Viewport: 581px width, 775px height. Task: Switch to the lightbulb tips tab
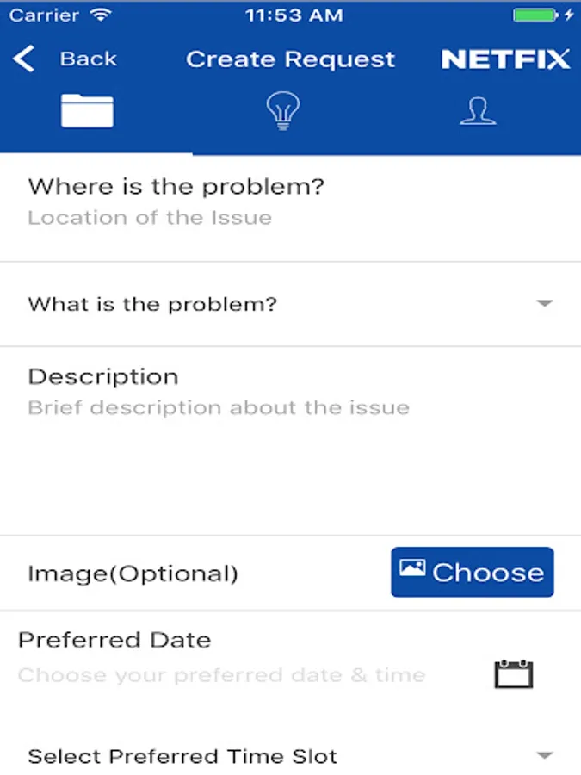(x=282, y=111)
